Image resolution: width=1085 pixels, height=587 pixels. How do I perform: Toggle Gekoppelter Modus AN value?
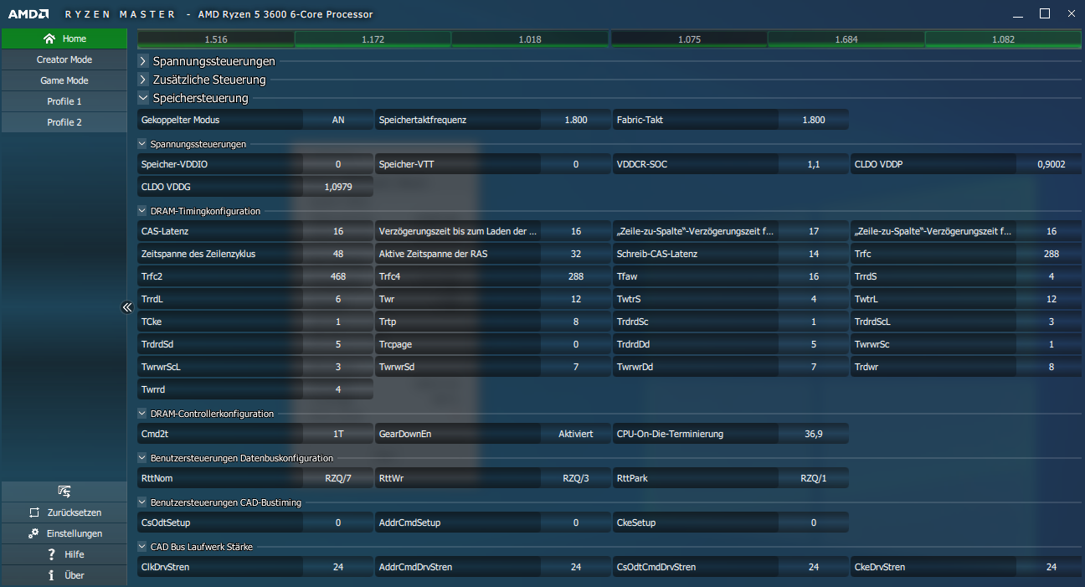338,120
